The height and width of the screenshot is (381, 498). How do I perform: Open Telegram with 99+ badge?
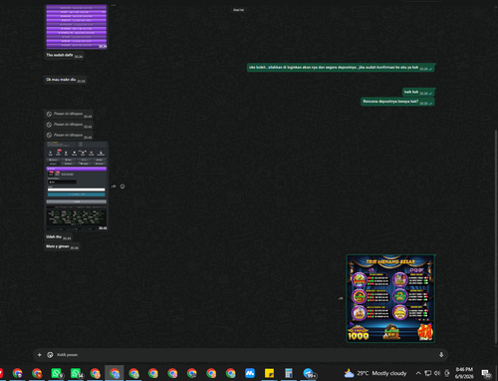click(309, 373)
